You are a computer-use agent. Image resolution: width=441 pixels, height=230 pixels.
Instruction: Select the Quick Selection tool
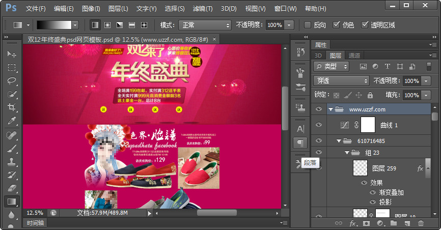pyautogui.click(x=12, y=94)
